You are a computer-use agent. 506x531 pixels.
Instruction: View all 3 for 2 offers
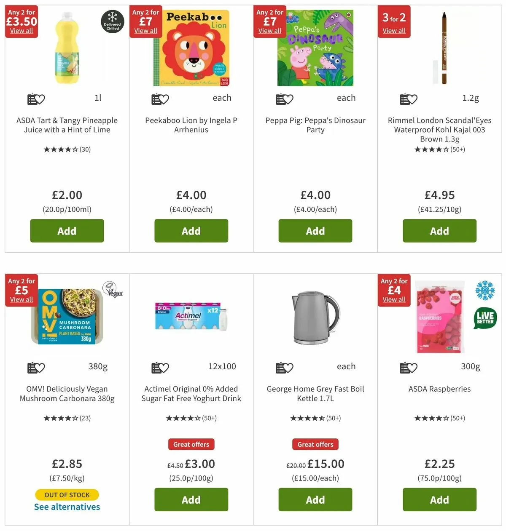394,31
